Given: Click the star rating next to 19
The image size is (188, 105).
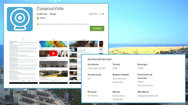Looking at the screenshot, I should tap(94, 14).
